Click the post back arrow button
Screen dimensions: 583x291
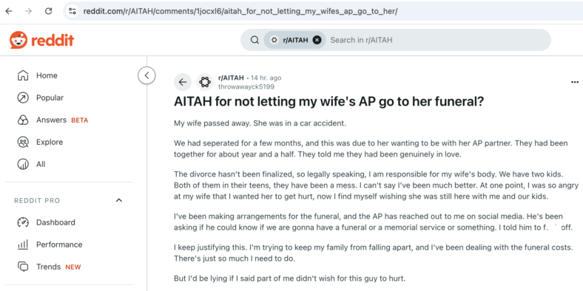point(183,82)
